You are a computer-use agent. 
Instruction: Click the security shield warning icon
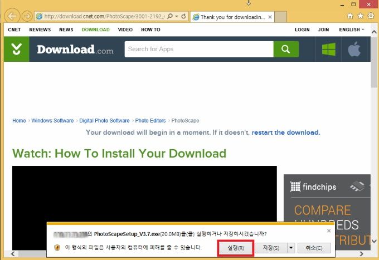tap(57, 248)
